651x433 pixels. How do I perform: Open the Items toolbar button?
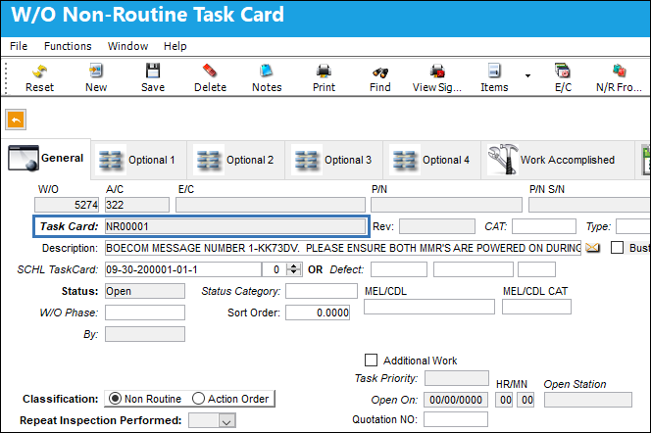(494, 78)
